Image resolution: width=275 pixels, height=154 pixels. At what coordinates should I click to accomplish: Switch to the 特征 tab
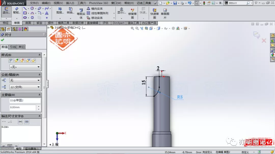[6, 23]
